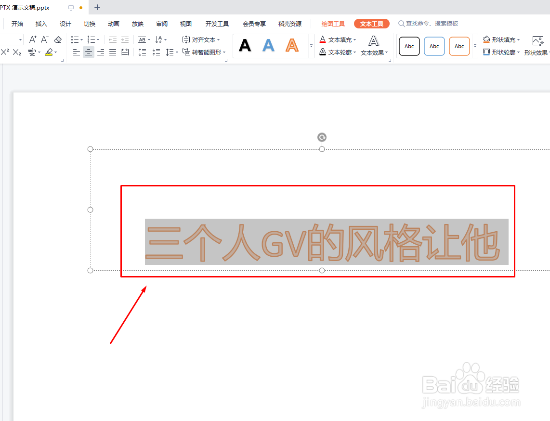Toggle distributed alignment
The height and width of the screenshot is (421, 550).
click(x=125, y=53)
